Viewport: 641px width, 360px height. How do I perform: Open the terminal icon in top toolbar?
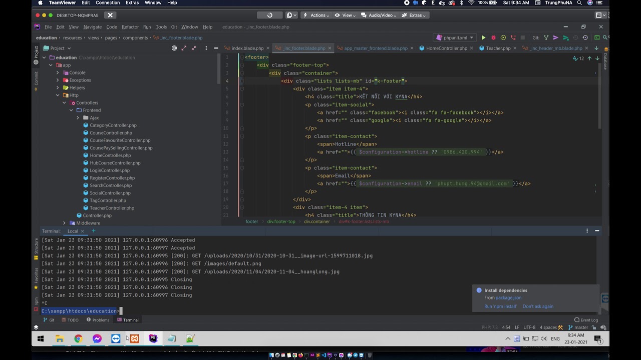pos(597,37)
